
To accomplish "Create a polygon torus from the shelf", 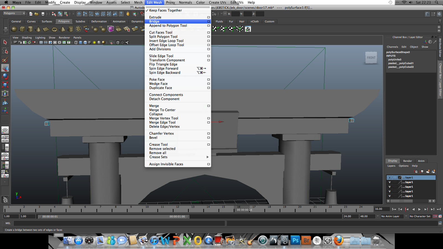I will coord(55,29).
